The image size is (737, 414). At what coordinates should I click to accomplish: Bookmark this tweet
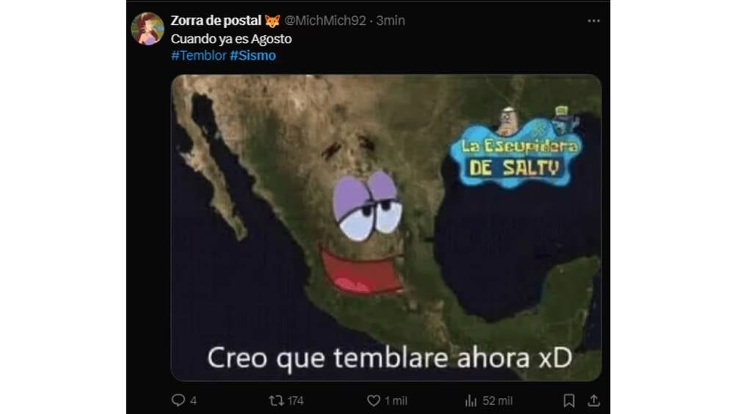(x=569, y=400)
